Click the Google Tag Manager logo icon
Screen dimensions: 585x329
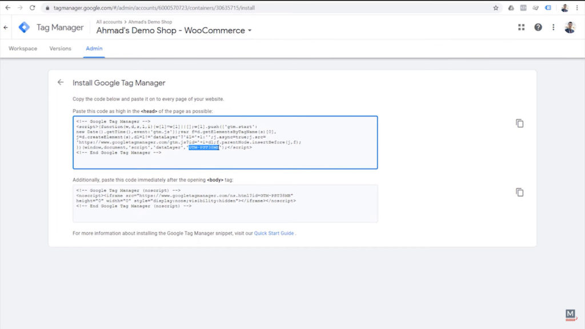pyautogui.click(x=24, y=27)
